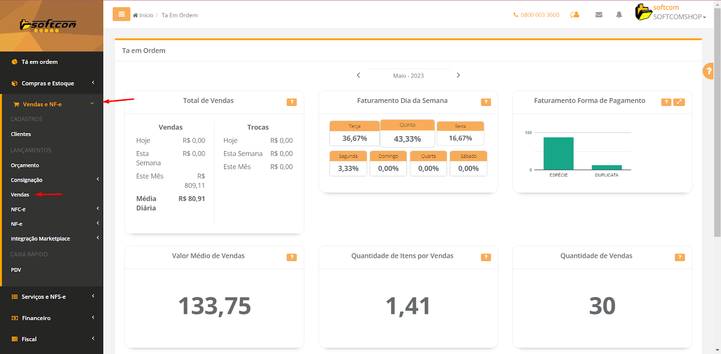Open the envelope messages icon

pyautogui.click(x=598, y=15)
